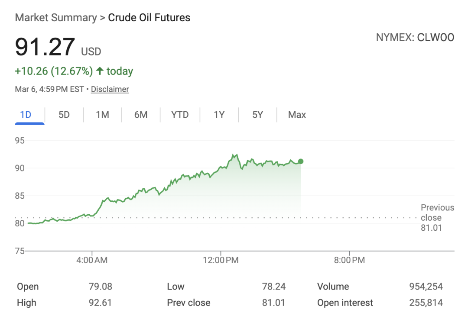Click the green endpoint dot on chart
This screenshot has height=316, width=468.
click(301, 161)
